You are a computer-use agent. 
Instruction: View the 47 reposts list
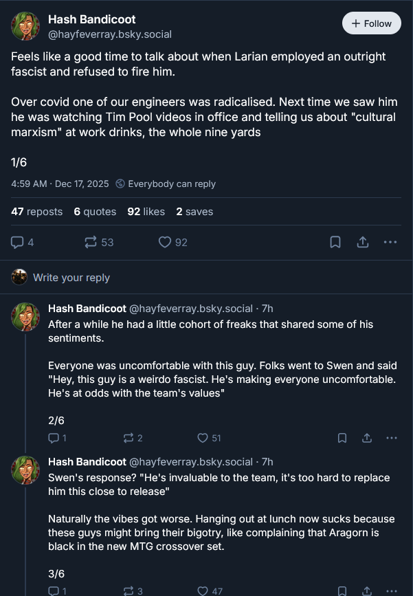pyautogui.click(x=37, y=212)
